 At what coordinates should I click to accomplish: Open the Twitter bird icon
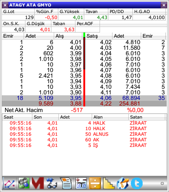(x=137, y=183)
